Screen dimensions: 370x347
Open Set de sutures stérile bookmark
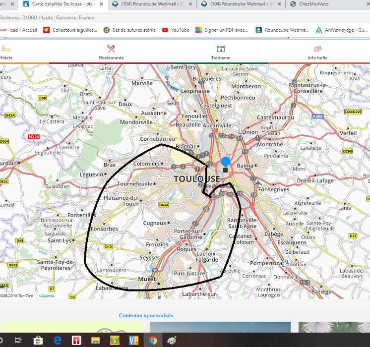point(129,30)
